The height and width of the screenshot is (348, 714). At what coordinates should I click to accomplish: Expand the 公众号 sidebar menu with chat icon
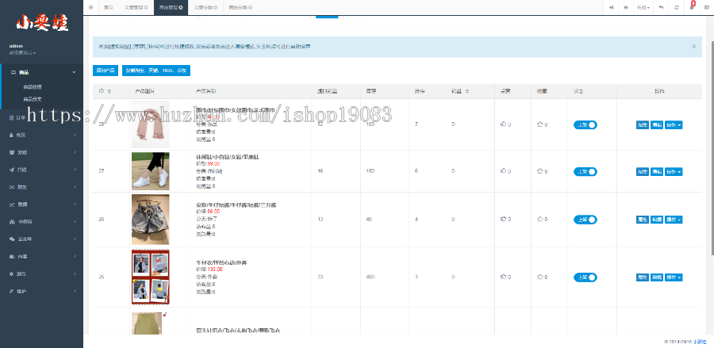click(x=41, y=239)
